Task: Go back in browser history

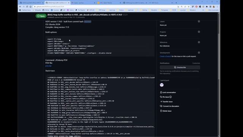Action: 20,7
